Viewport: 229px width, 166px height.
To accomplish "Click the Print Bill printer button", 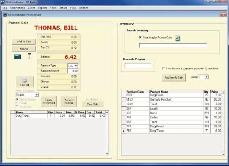I will click(x=25, y=82).
